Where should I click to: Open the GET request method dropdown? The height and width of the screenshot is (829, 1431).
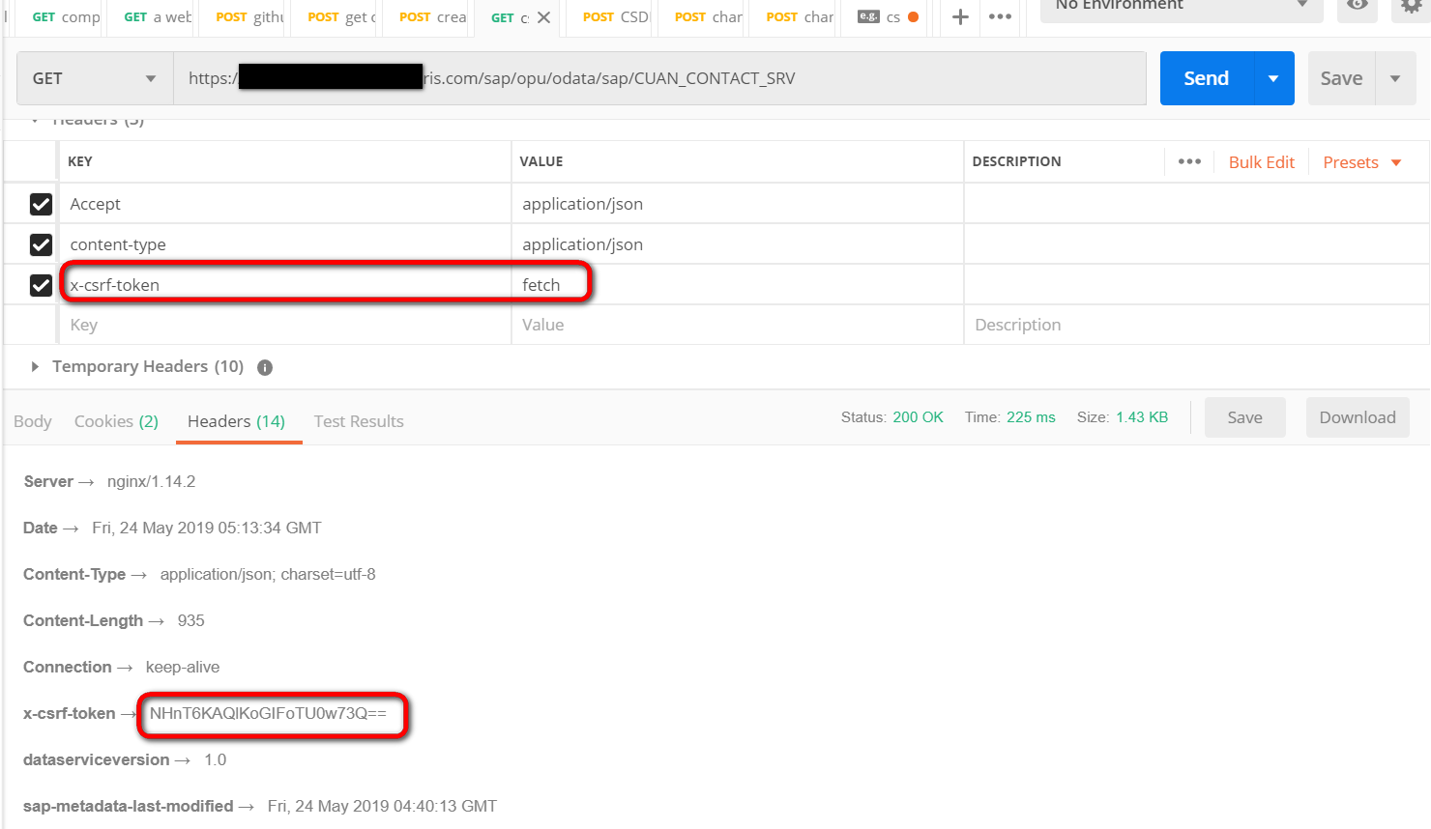(x=93, y=78)
